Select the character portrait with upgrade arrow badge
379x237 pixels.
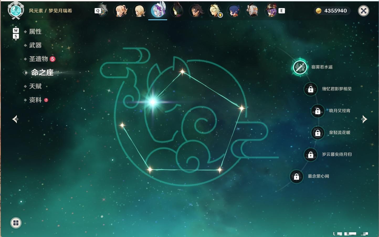click(x=215, y=11)
